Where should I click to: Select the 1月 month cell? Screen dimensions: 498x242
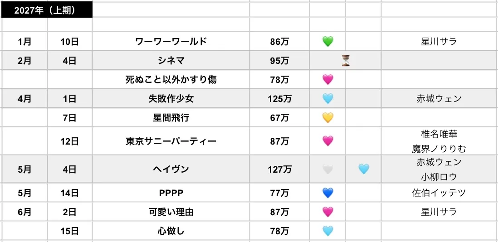click(x=24, y=42)
